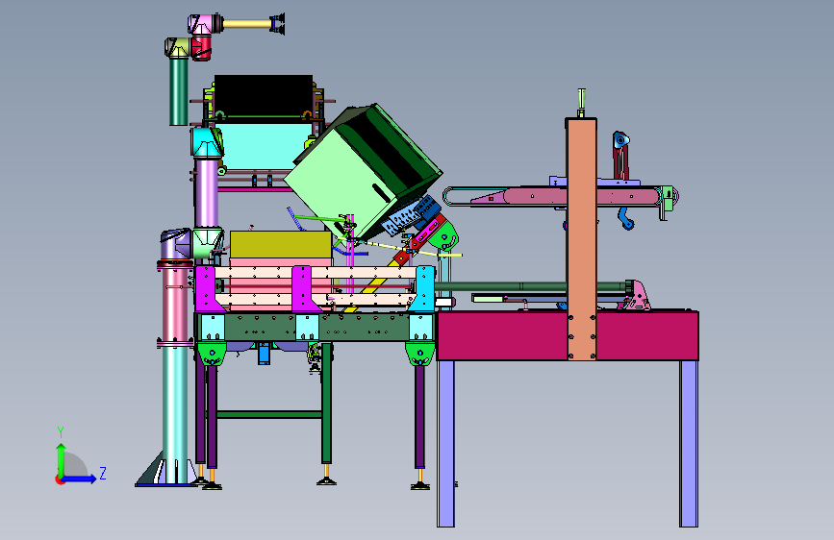834x540 pixels.
Task: Select the light cyan magazine panel
Action: pyautogui.click(x=265, y=146)
